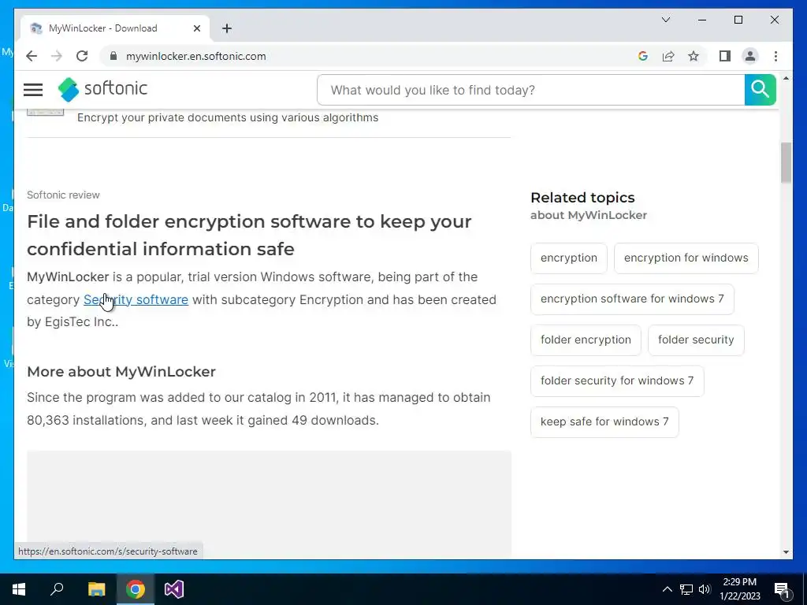Reload the page

click(82, 56)
